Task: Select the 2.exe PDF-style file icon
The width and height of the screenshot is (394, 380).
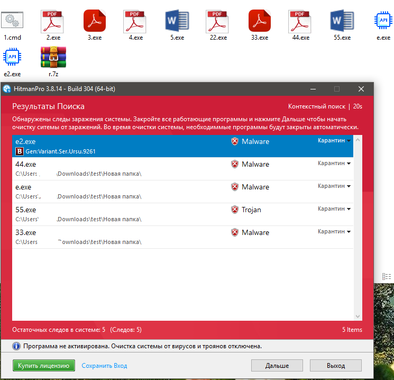Action: point(52,22)
